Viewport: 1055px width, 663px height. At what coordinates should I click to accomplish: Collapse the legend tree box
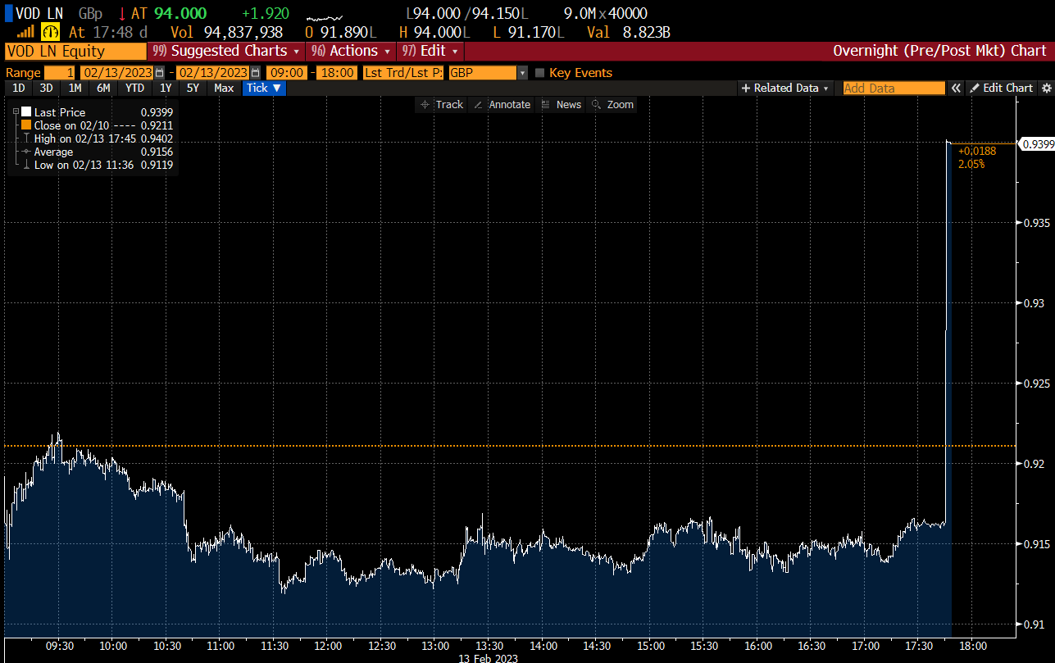(16, 111)
